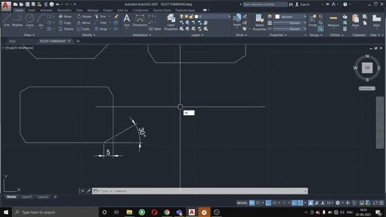Open the Manage ribbon tab
Viewport: 386px width, 217px height.
(x=93, y=10)
